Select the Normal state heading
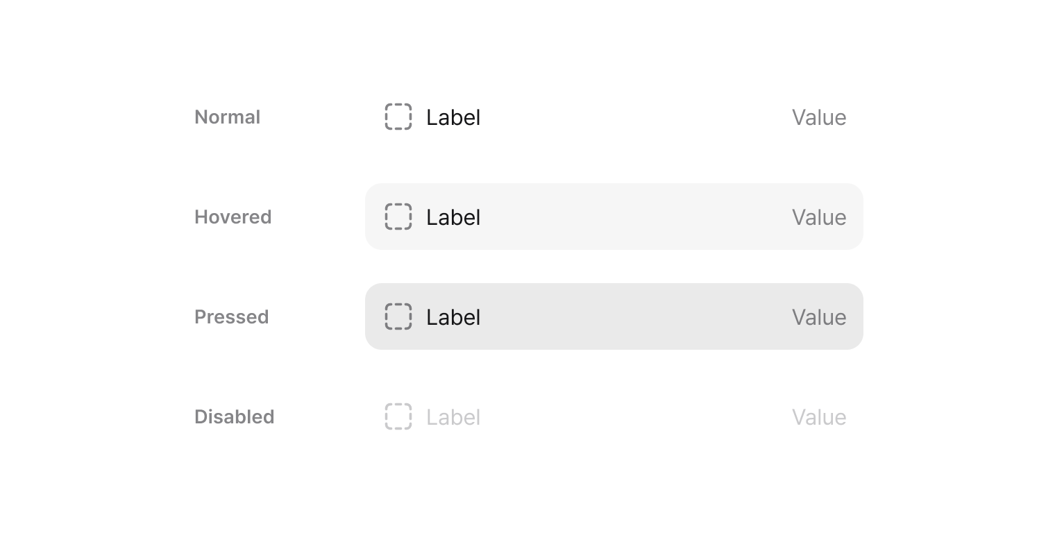This screenshot has height=533, width=1055. coord(228,117)
